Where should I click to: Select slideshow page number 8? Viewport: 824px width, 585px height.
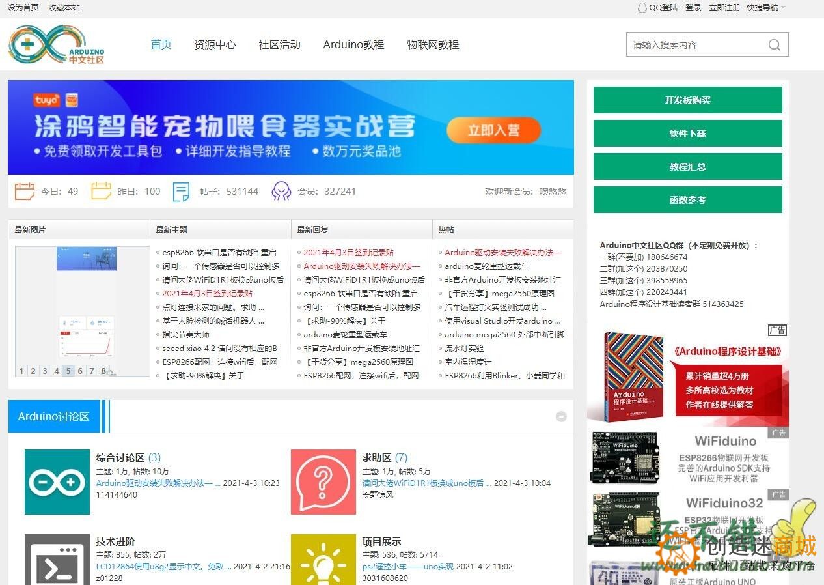coord(103,371)
